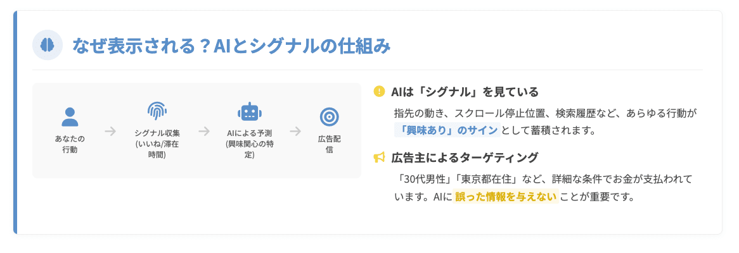Click the brain icon beside the heading
Image resolution: width=739 pixels, height=253 pixels.
[48, 45]
